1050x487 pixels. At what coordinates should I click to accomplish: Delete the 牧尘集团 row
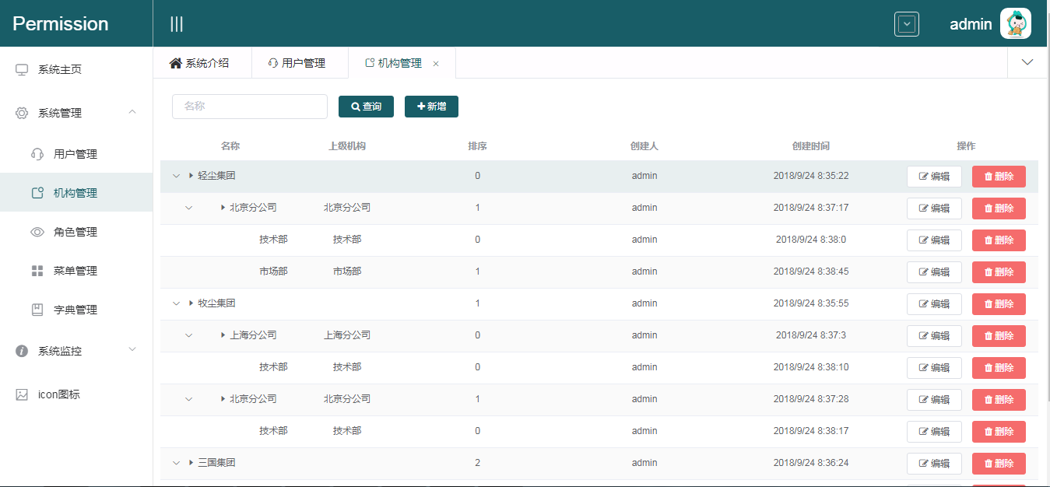coord(999,304)
